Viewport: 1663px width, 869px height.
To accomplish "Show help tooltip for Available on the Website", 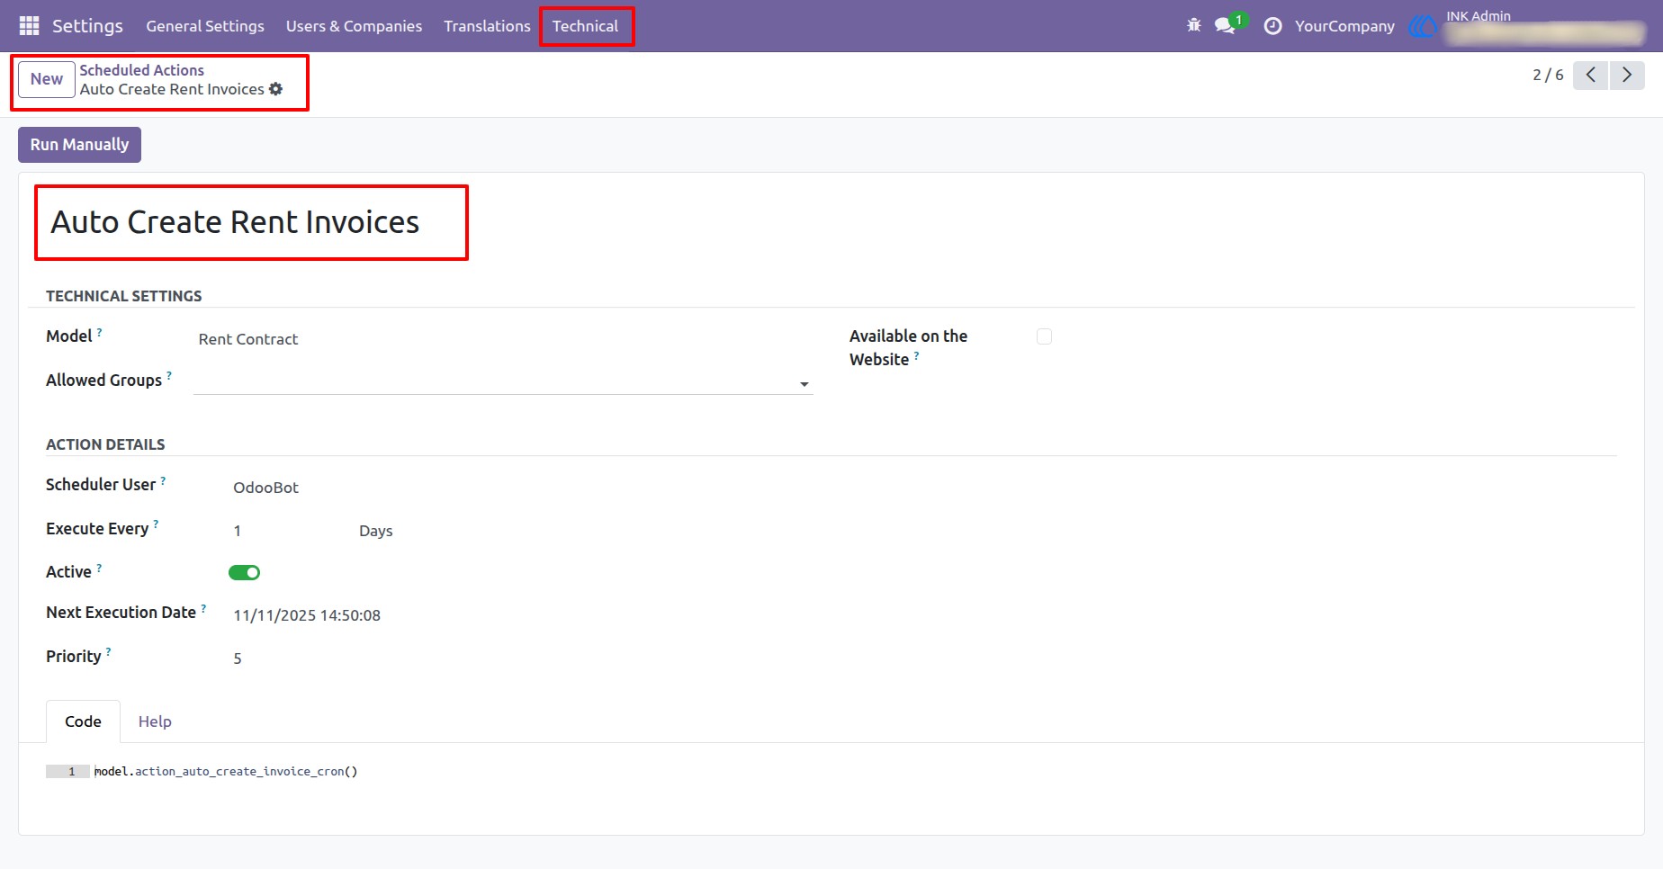I will coord(916,355).
